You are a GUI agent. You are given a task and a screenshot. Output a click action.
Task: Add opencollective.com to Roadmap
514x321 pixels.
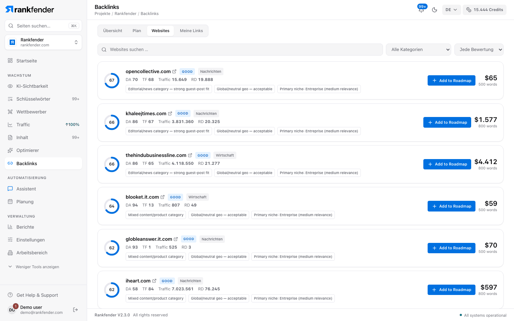pyautogui.click(x=452, y=81)
